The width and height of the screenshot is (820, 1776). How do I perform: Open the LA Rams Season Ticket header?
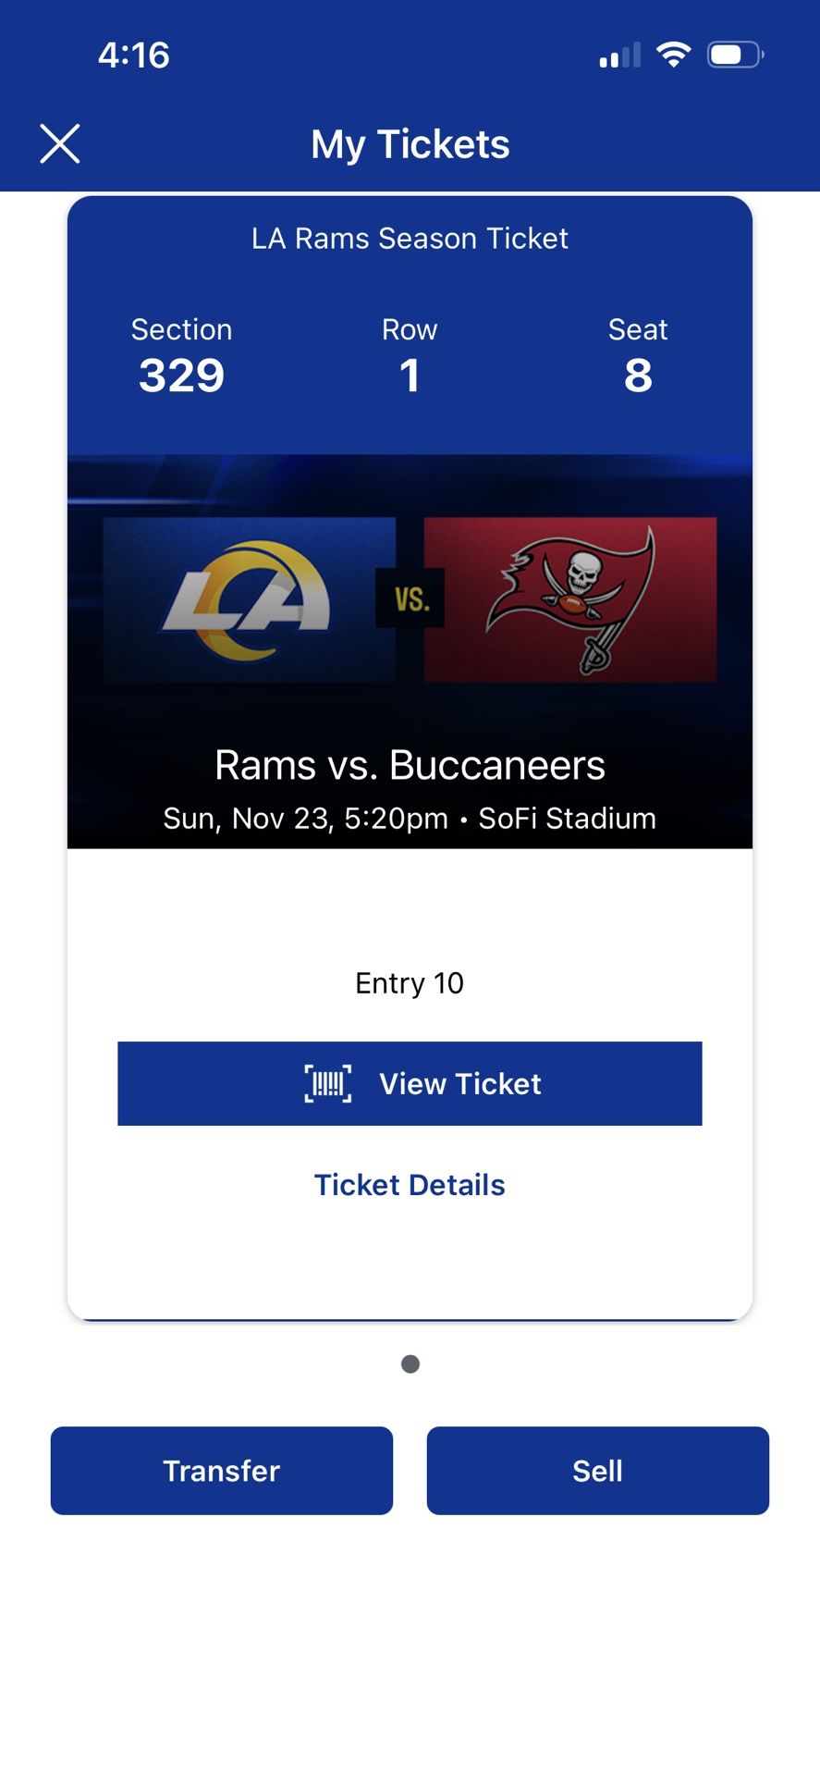(410, 238)
